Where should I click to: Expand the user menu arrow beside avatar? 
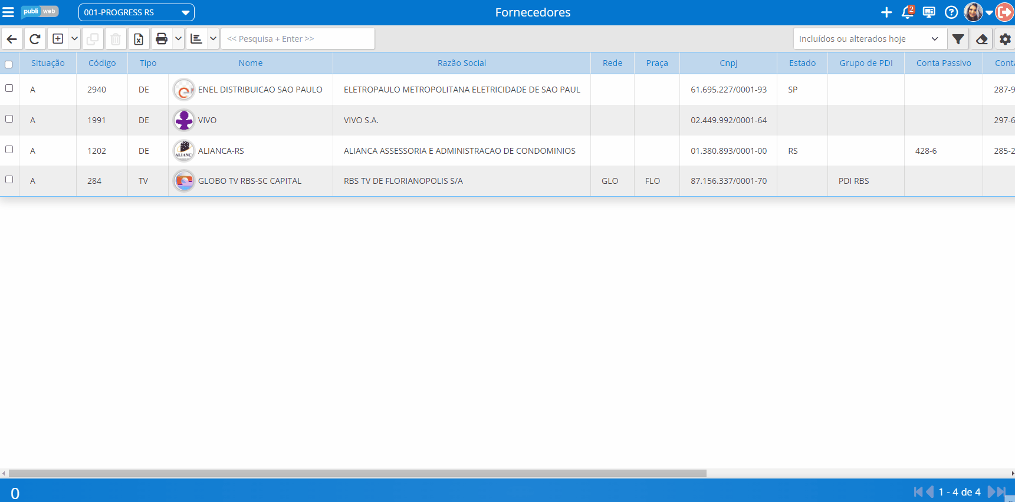[989, 12]
